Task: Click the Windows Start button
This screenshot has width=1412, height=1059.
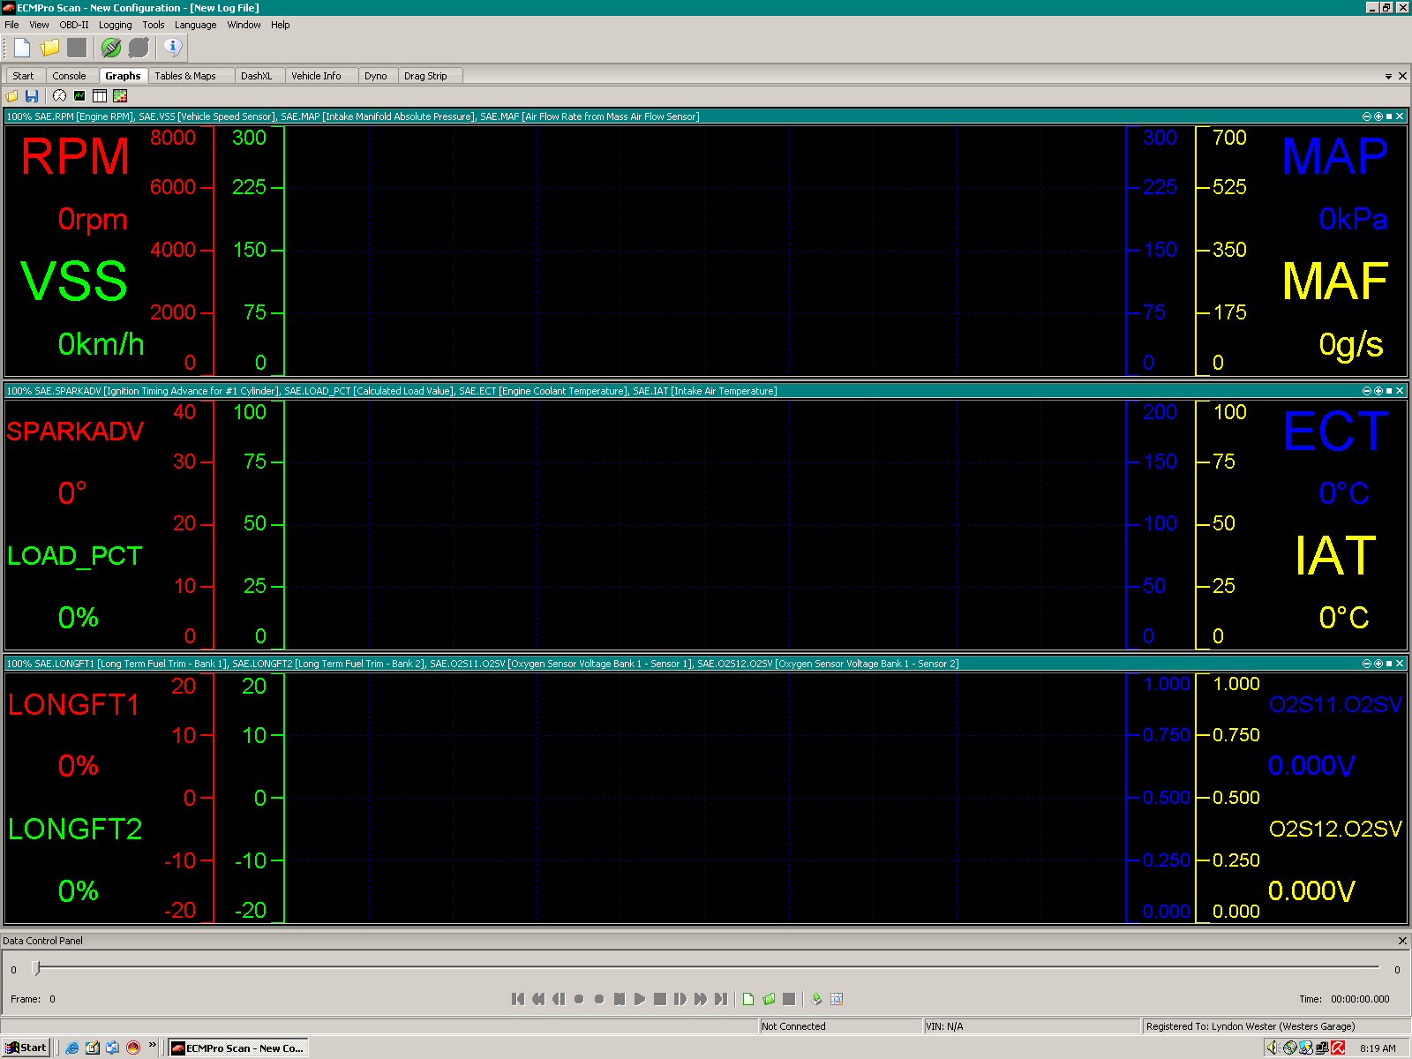Action: click(x=26, y=1048)
